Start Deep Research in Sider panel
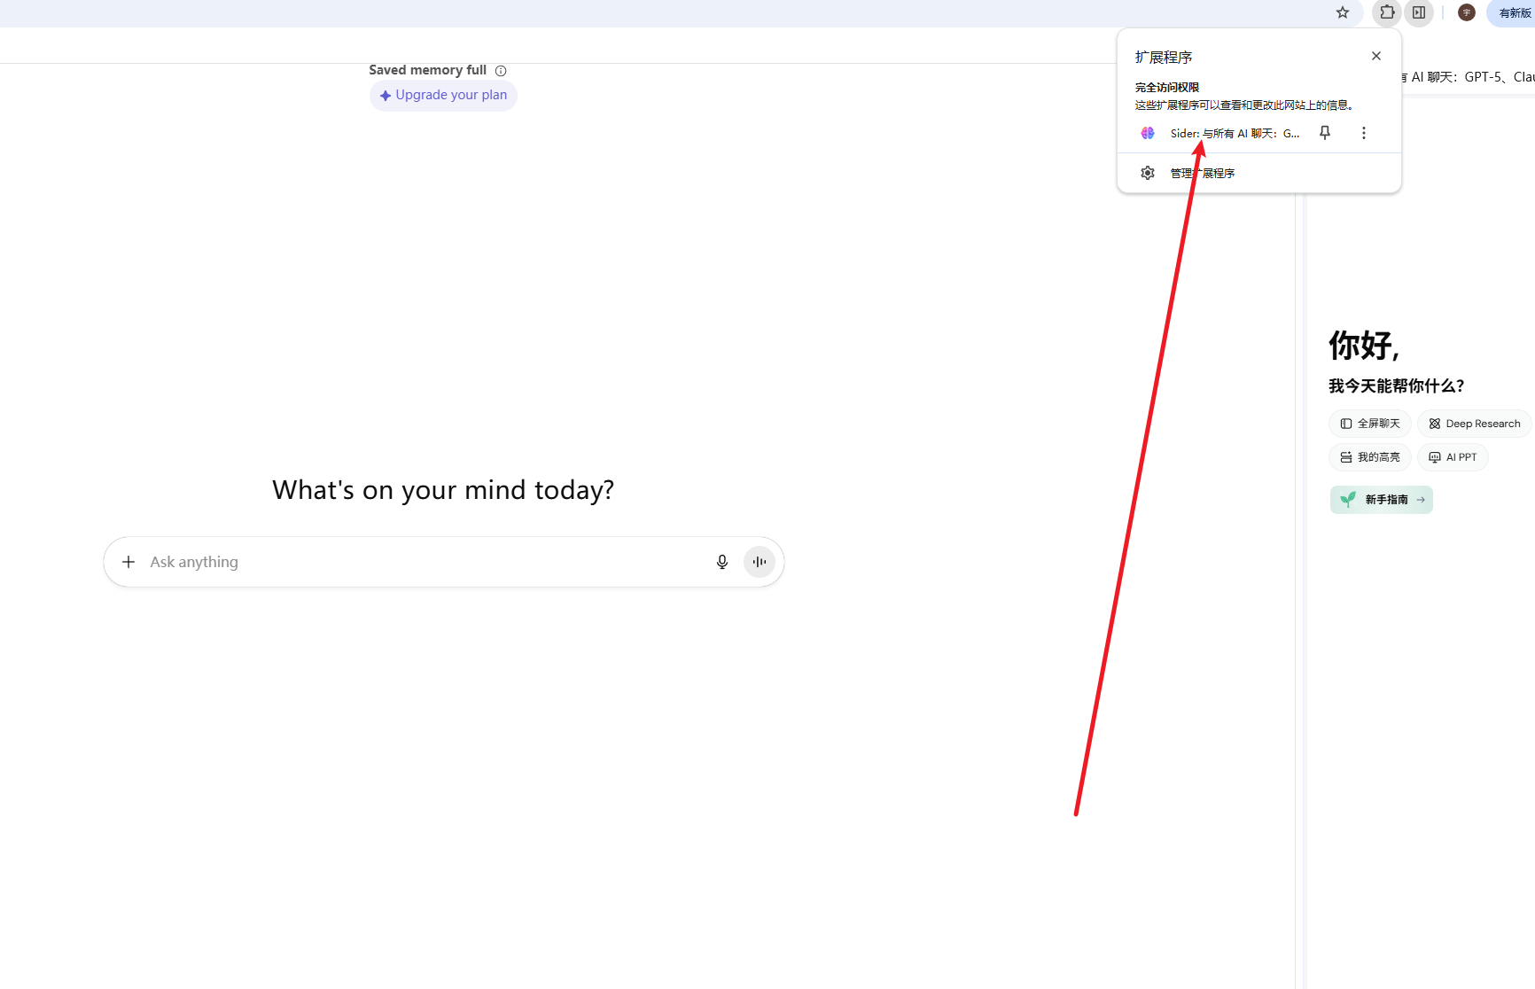The image size is (1535, 989). pos(1475,424)
